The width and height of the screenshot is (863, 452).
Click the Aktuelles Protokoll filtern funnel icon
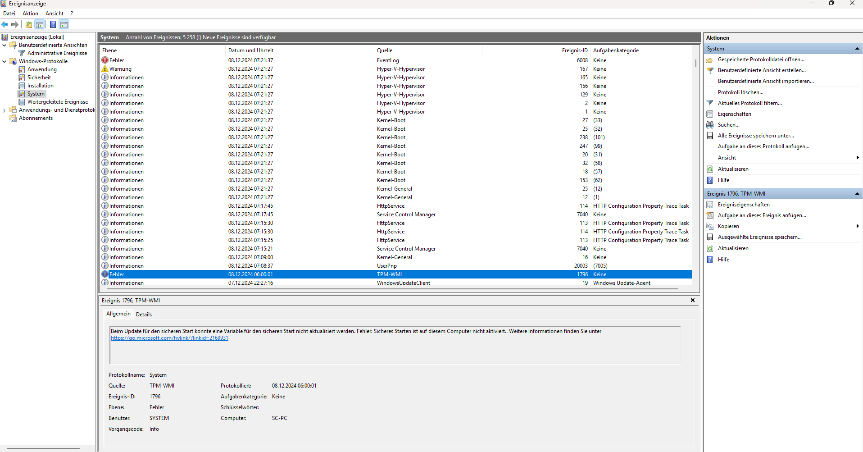point(710,103)
